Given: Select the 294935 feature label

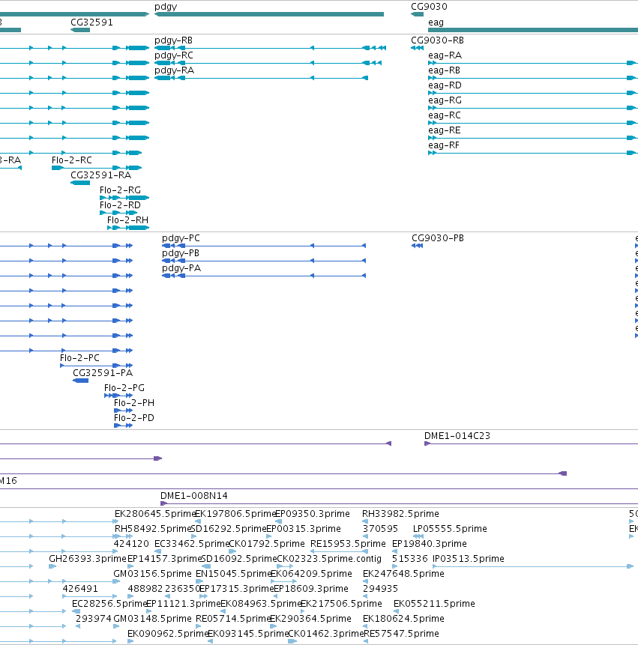Looking at the screenshot, I should [380, 589].
